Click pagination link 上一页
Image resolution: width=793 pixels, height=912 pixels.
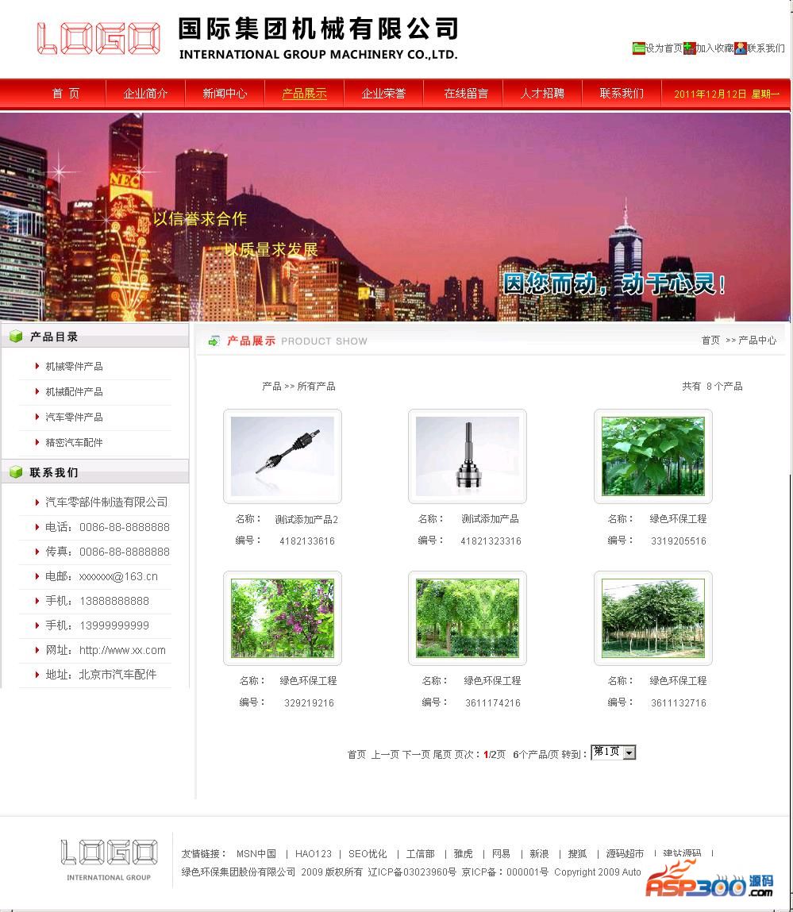pyautogui.click(x=385, y=754)
